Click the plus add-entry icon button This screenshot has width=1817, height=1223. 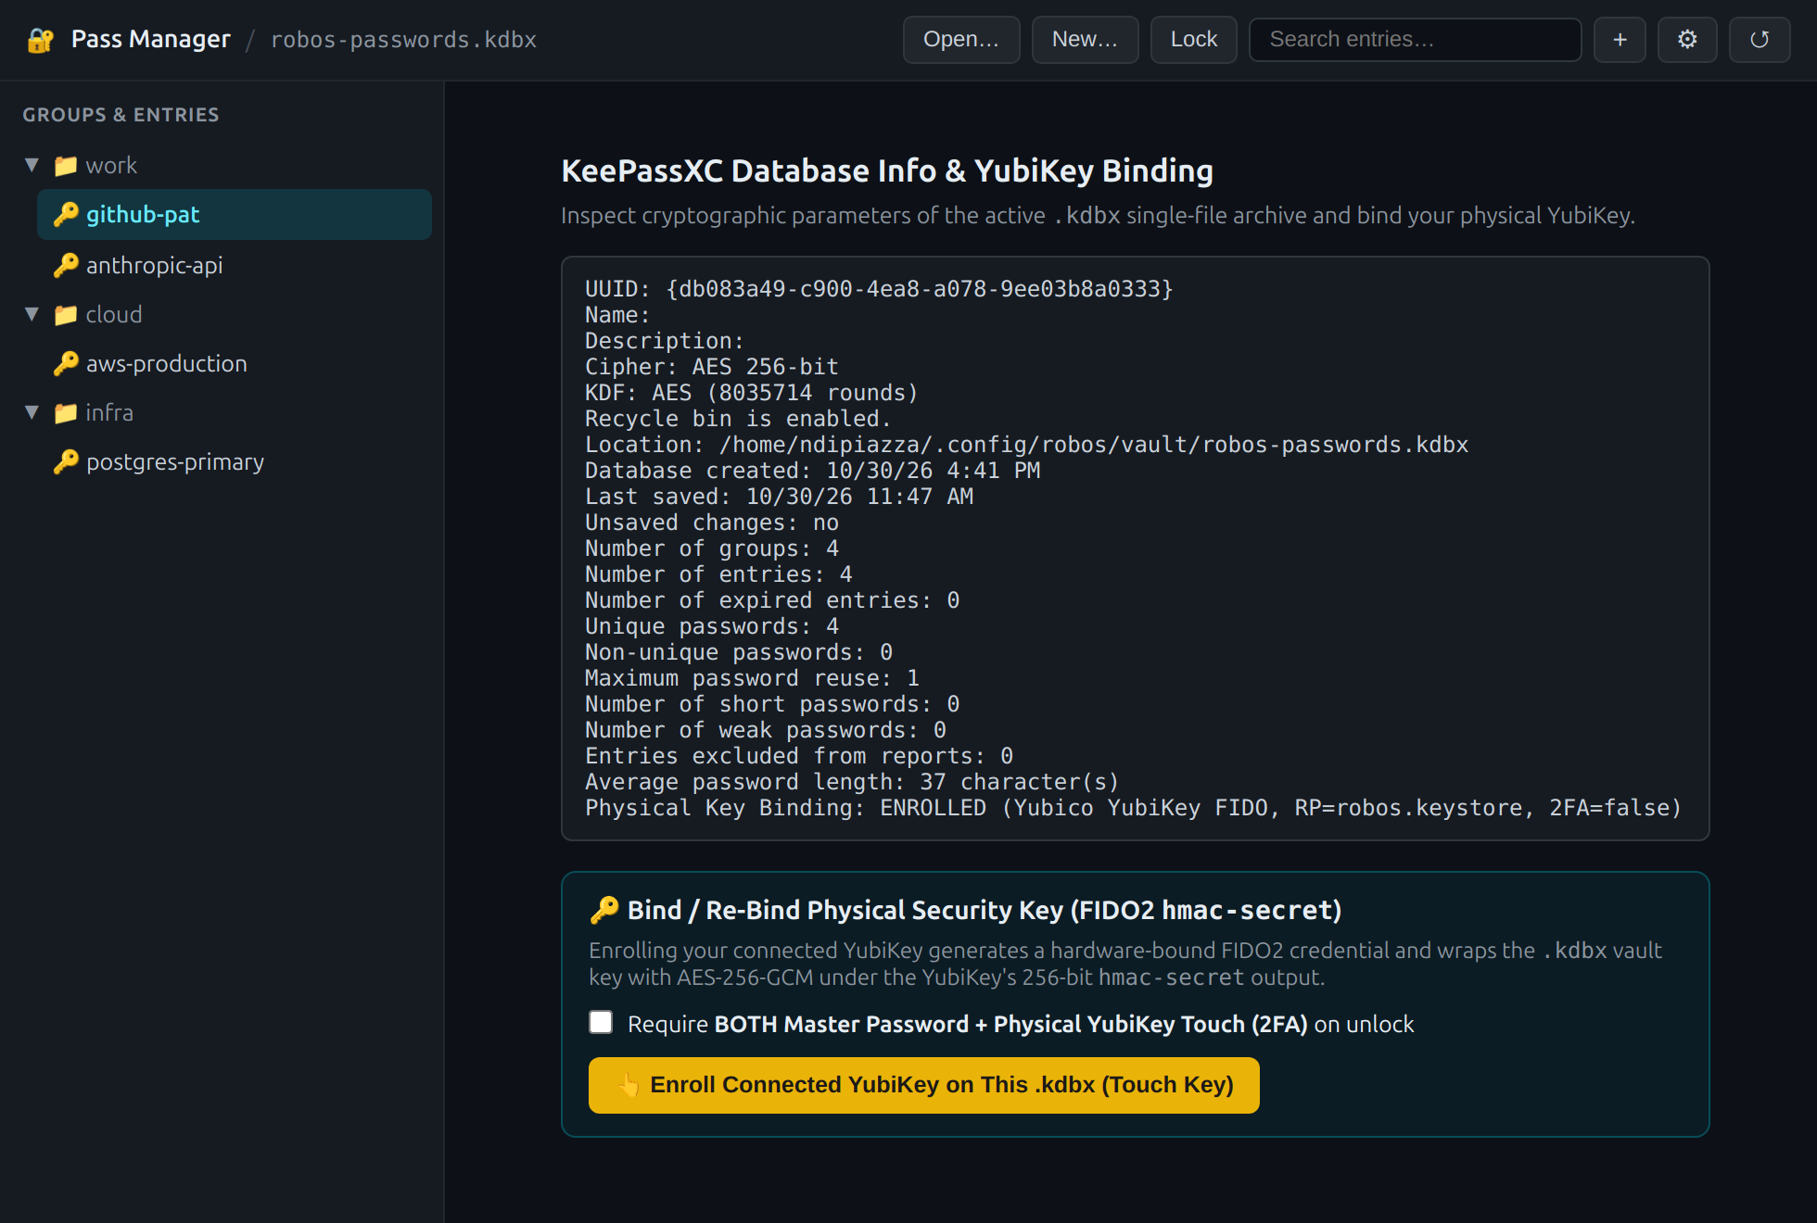point(1620,40)
